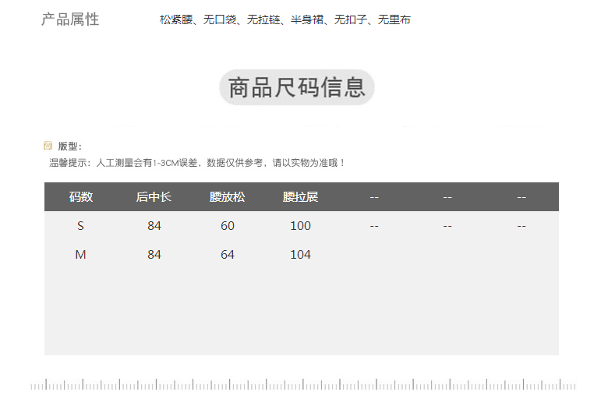Click the 84 value in M row
Viewport: 608px width, 399px height.
tap(154, 255)
